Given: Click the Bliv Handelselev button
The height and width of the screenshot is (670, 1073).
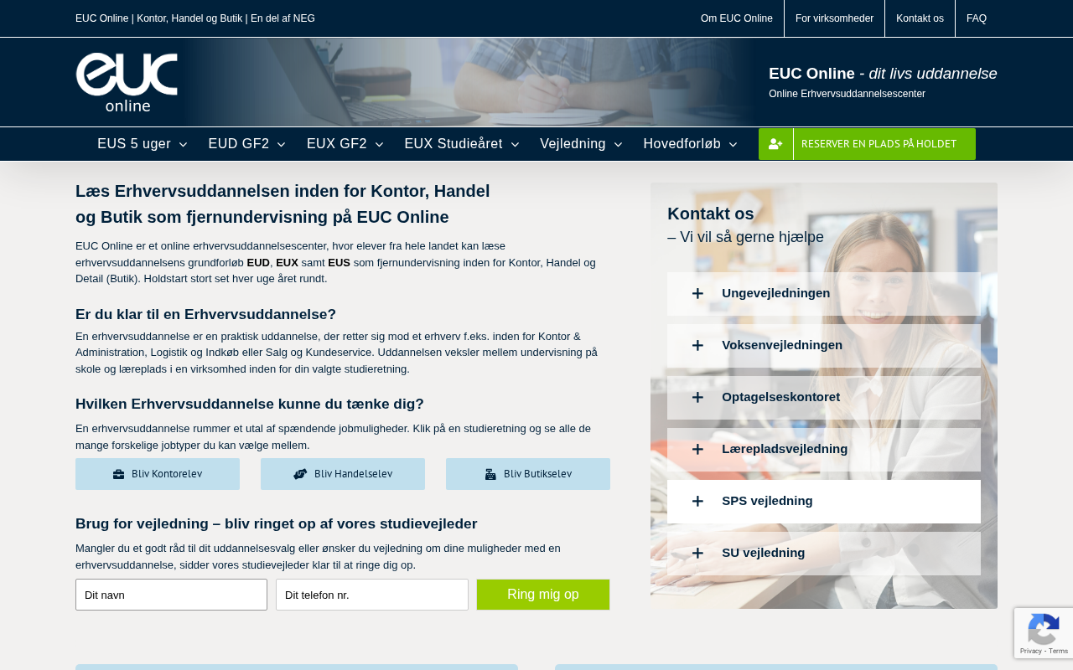Looking at the screenshot, I should tap(343, 474).
